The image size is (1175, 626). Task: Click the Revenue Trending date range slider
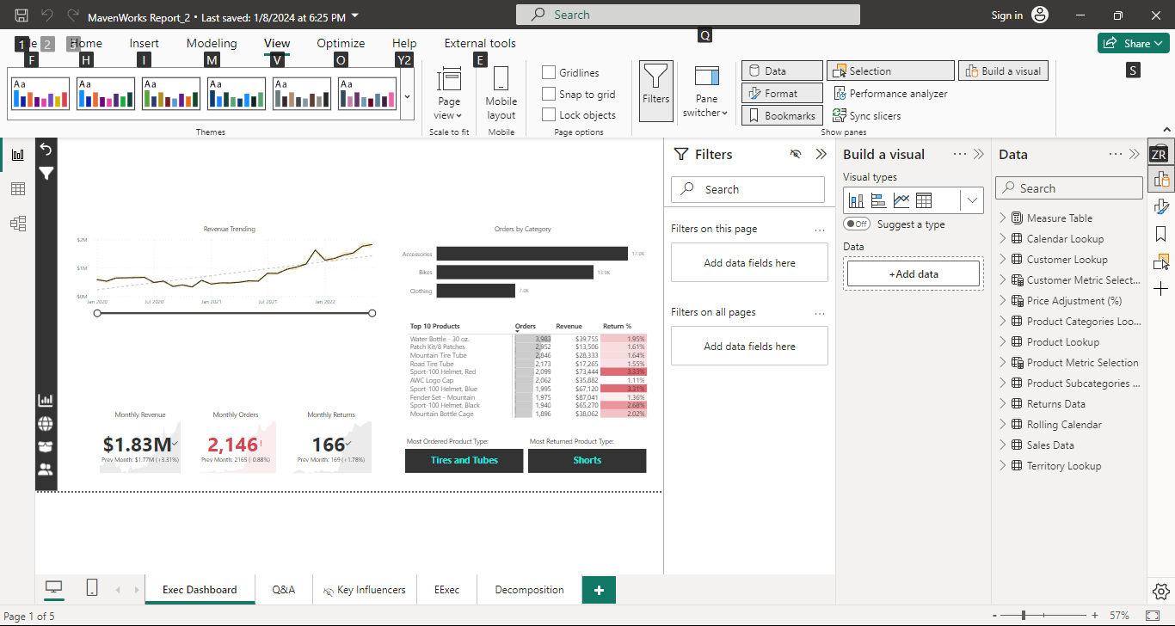(x=234, y=313)
